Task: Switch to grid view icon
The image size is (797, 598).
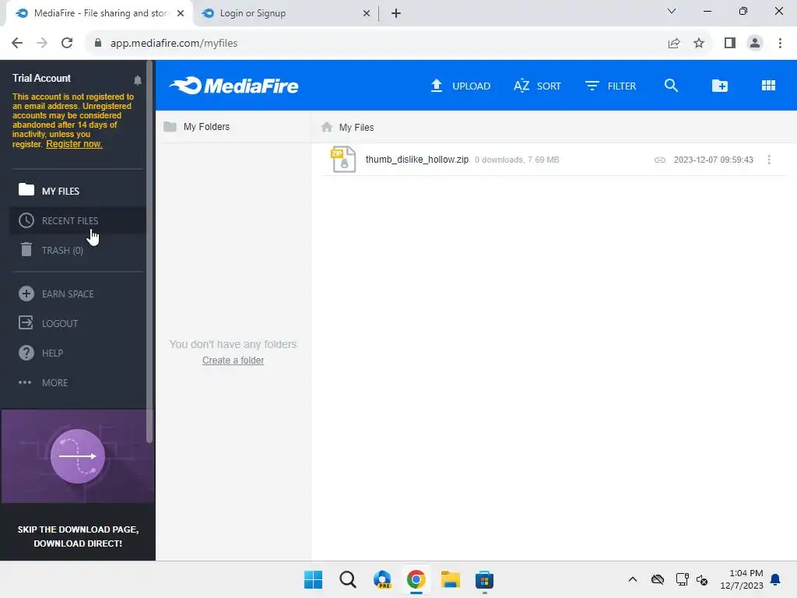Action: point(768,86)
